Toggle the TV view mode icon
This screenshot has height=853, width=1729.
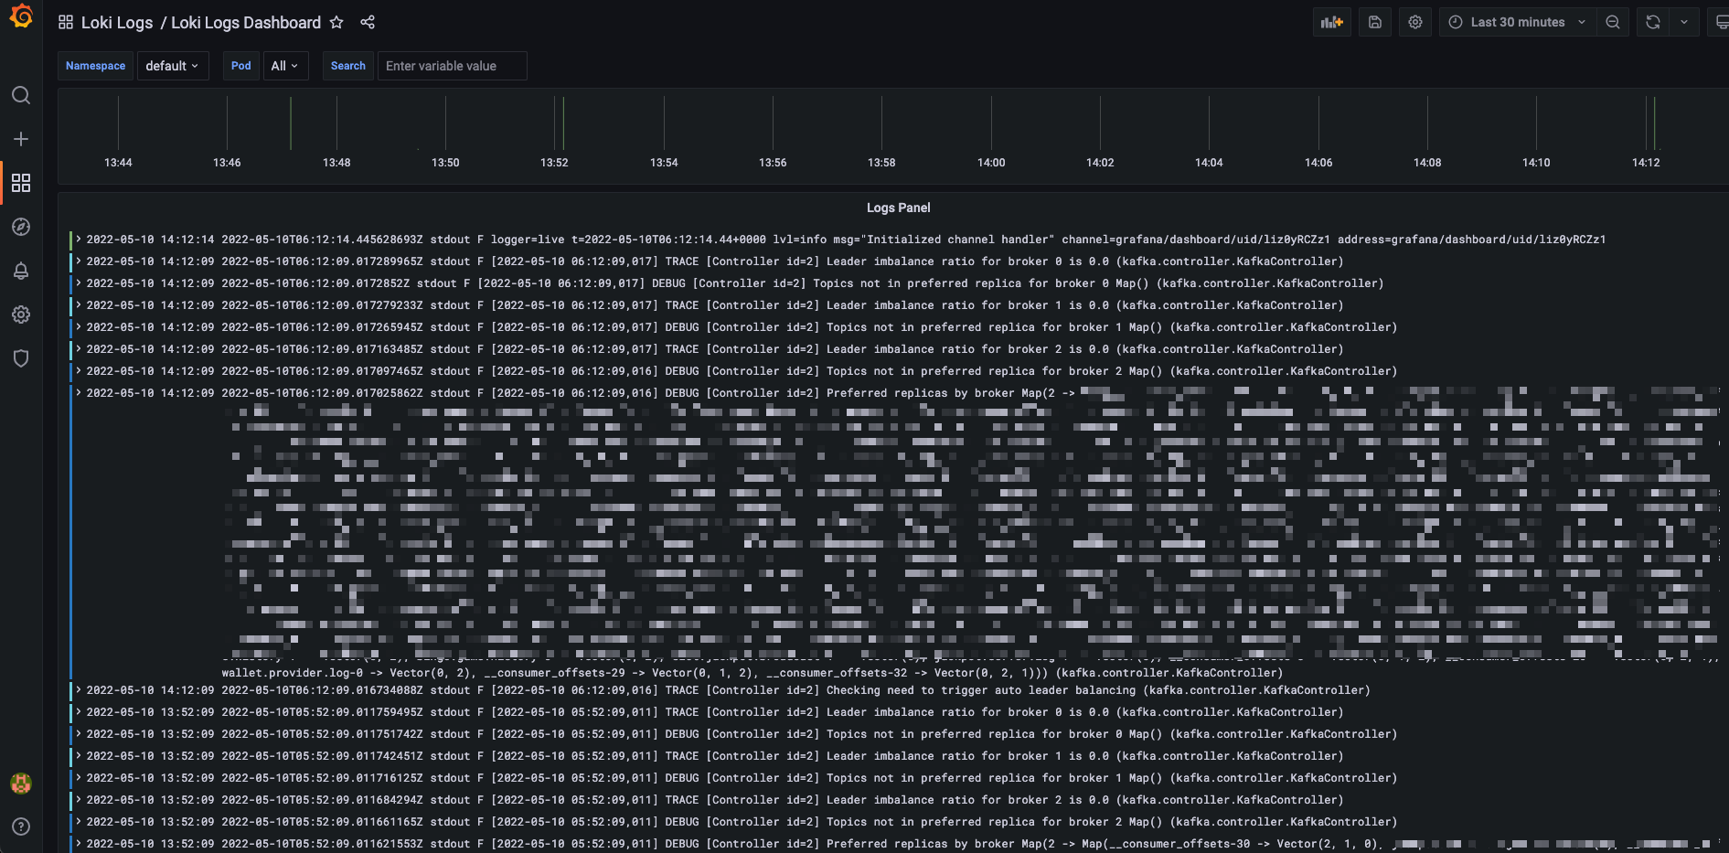coord(1720,22)
